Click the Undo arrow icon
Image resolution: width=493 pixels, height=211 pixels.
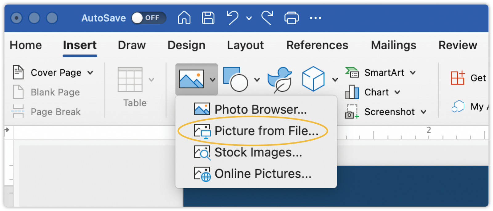click(x=232, y=18)
